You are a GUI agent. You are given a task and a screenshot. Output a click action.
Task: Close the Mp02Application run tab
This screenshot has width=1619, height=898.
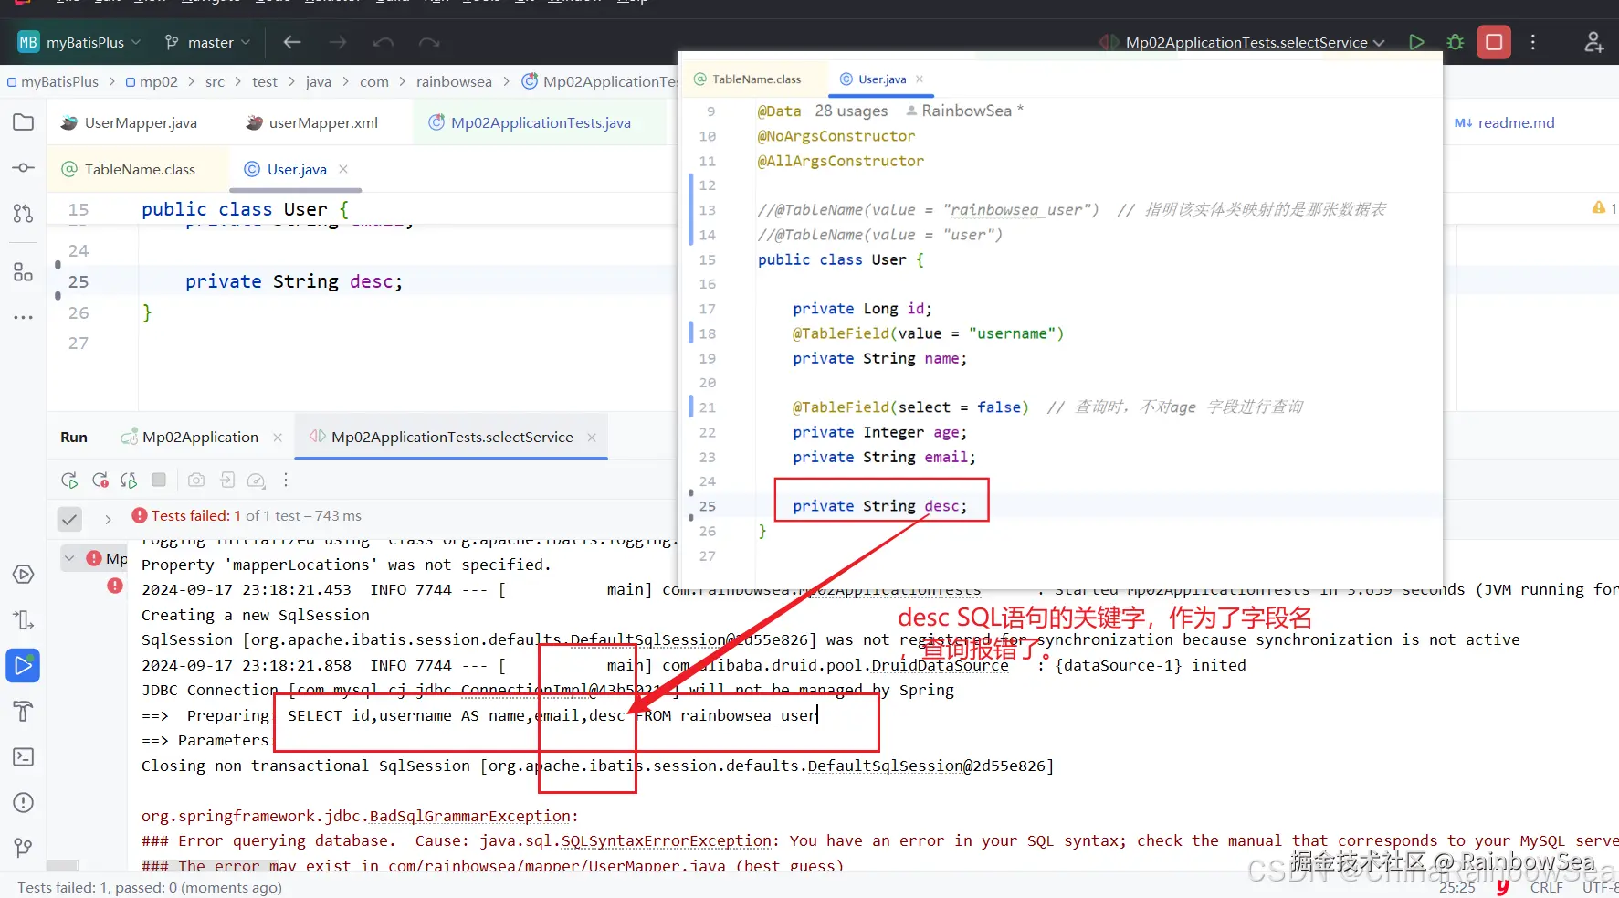click(278, 438)
